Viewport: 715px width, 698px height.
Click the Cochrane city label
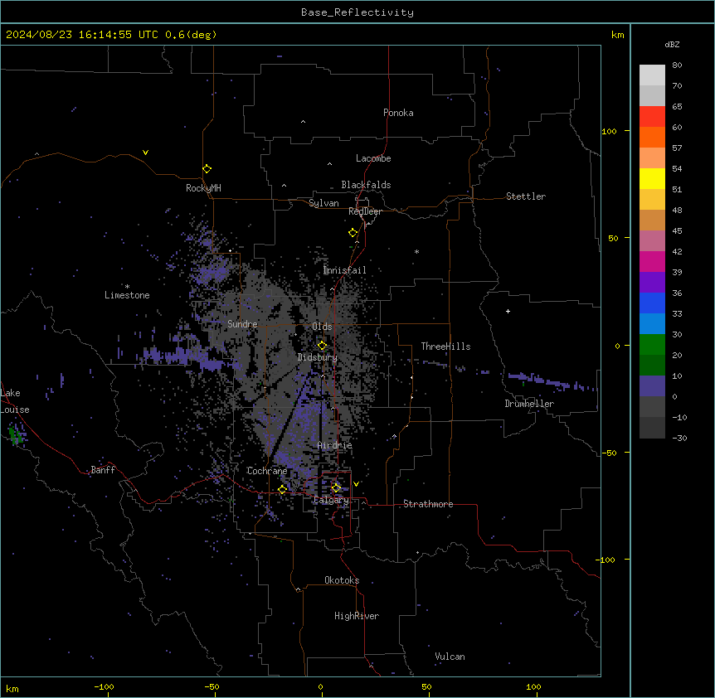click(x=267, y=471)
